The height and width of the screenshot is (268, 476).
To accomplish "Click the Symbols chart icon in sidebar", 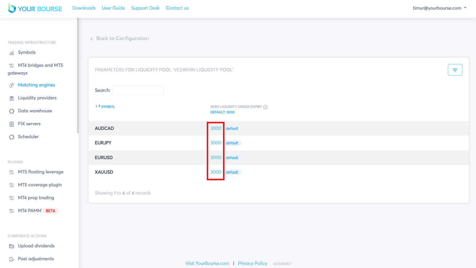I will point(12,53).
